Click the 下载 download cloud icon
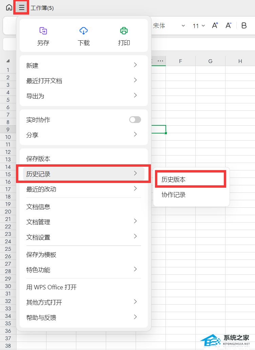The image size is (255, 350). coord(83,30)
